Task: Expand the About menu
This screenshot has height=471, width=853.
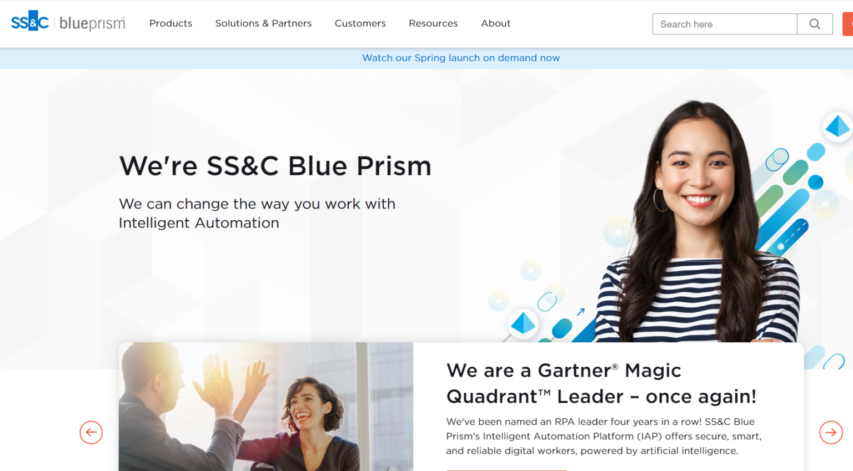Action: click(x=495, y=23)
